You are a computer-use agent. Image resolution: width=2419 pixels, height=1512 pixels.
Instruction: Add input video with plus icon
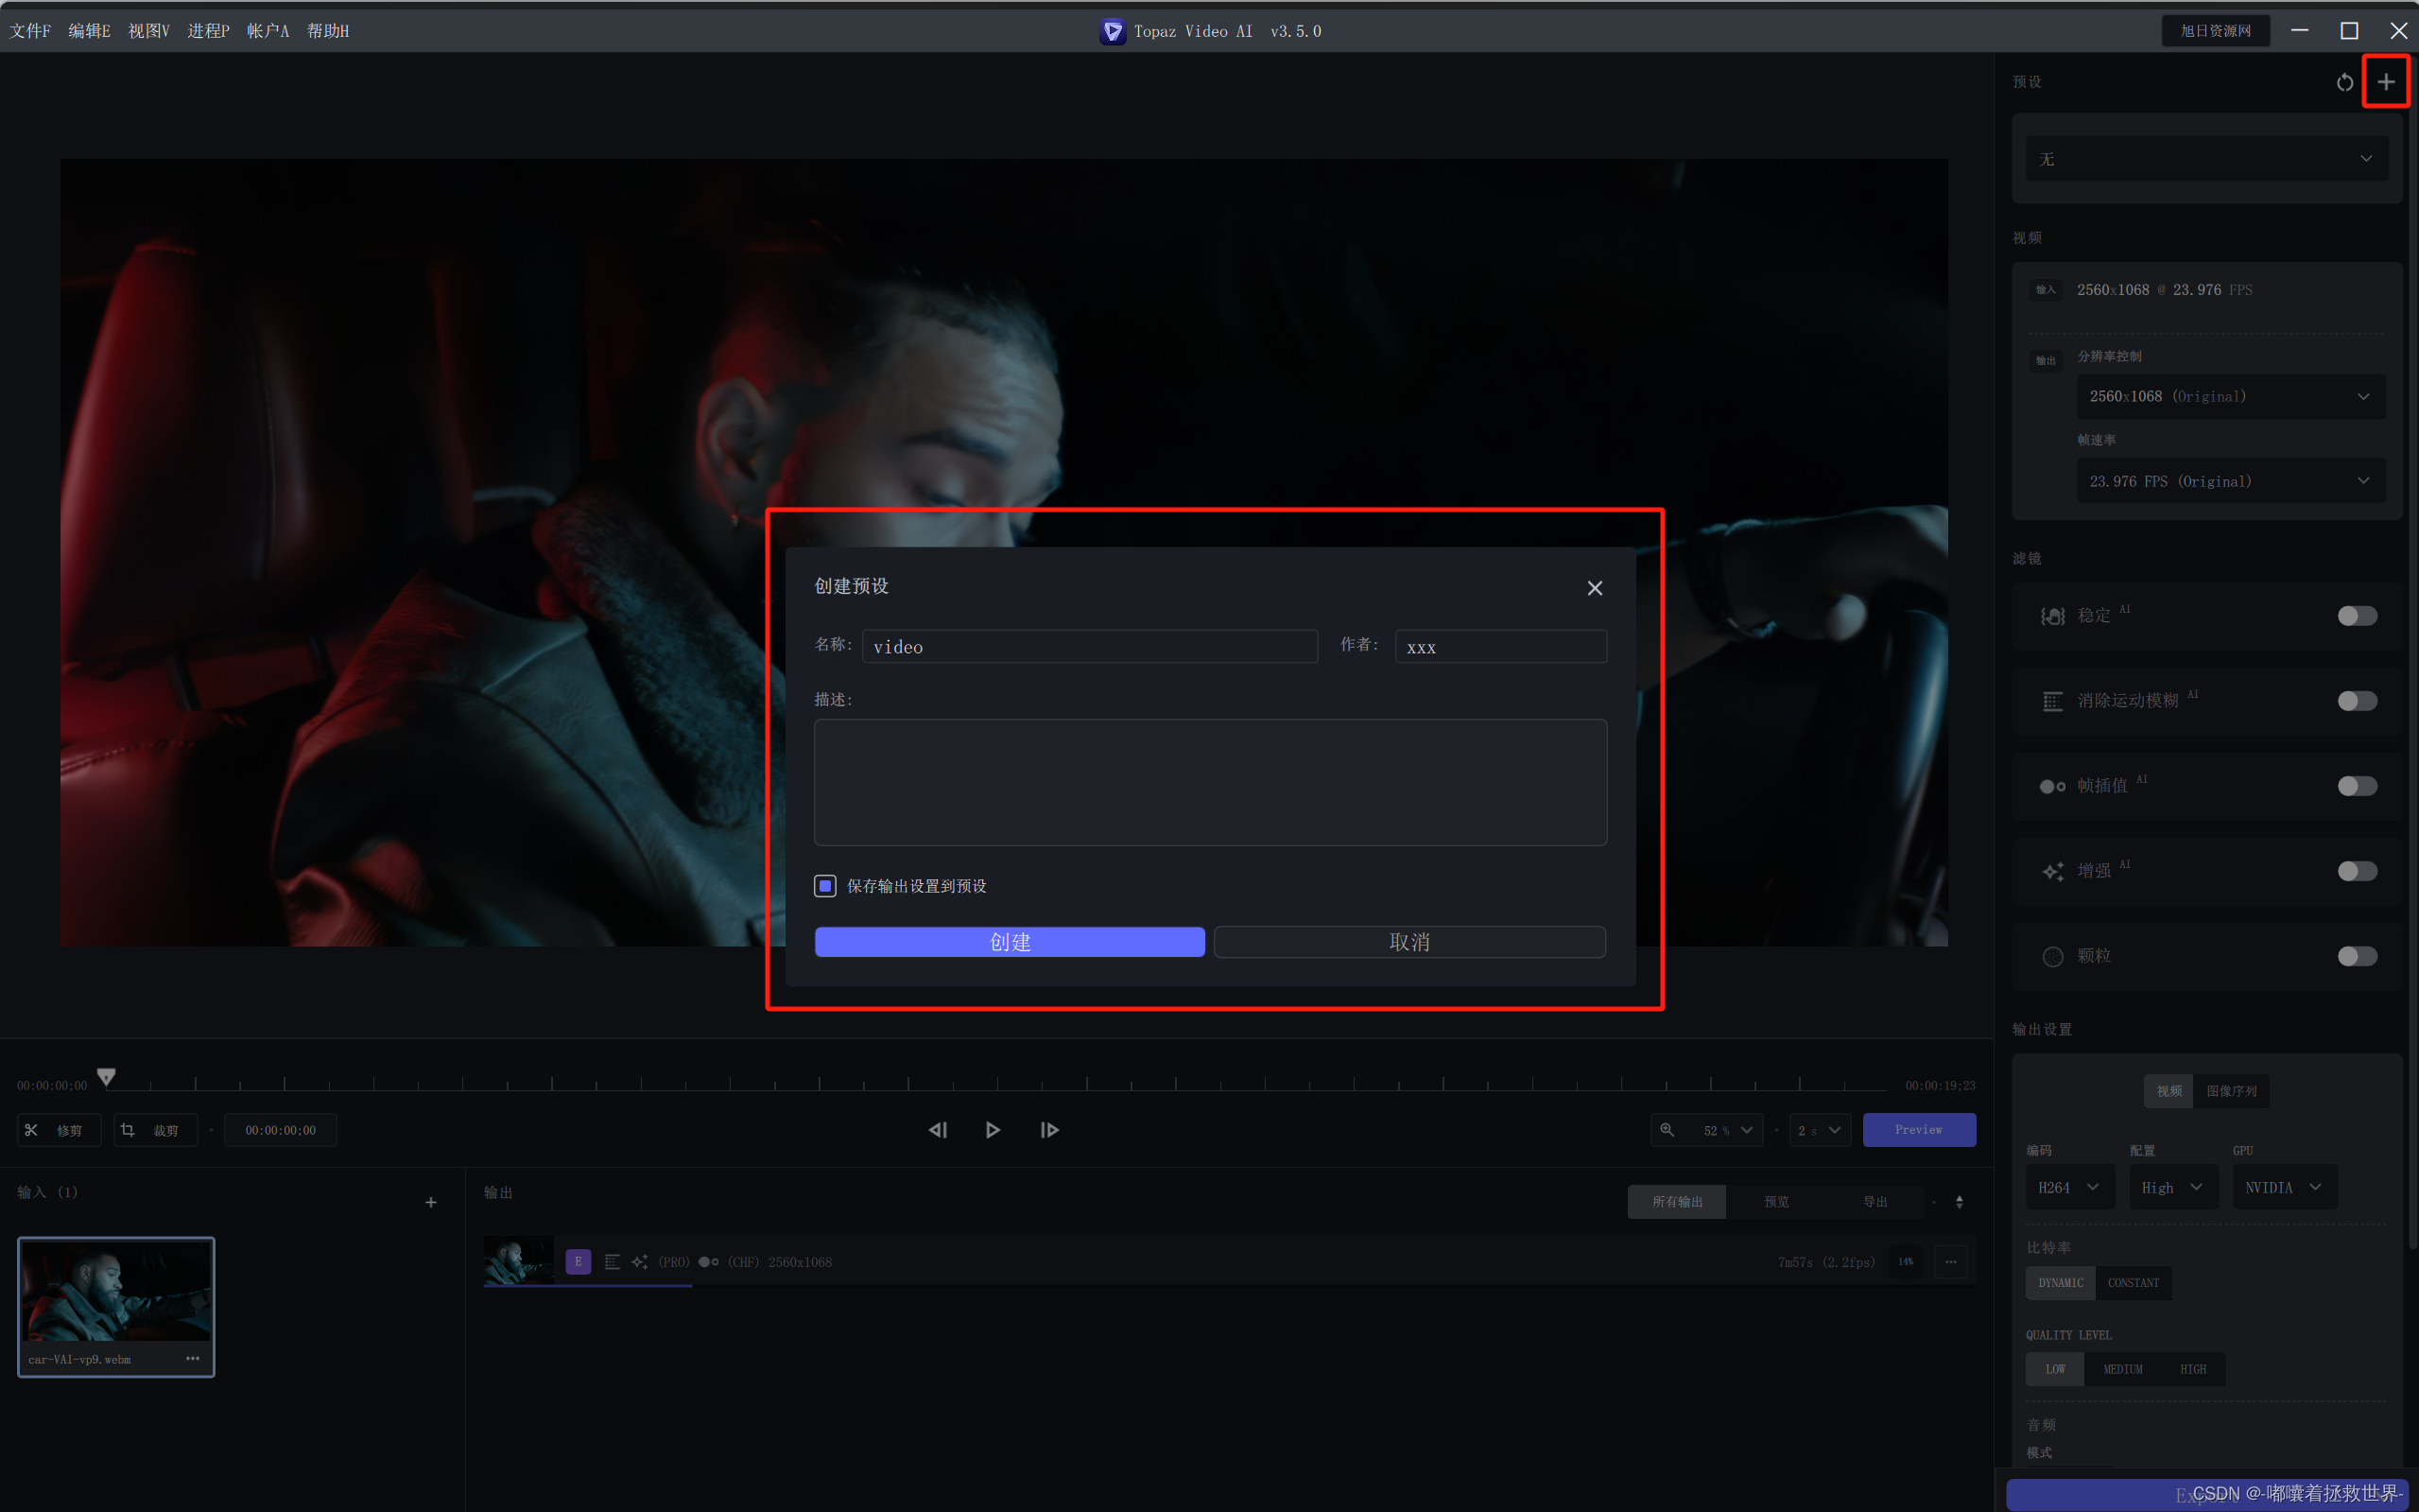point(431,1202)
